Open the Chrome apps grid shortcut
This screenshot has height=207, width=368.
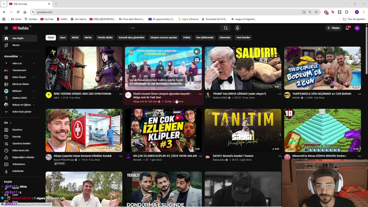tap(4, 19)
